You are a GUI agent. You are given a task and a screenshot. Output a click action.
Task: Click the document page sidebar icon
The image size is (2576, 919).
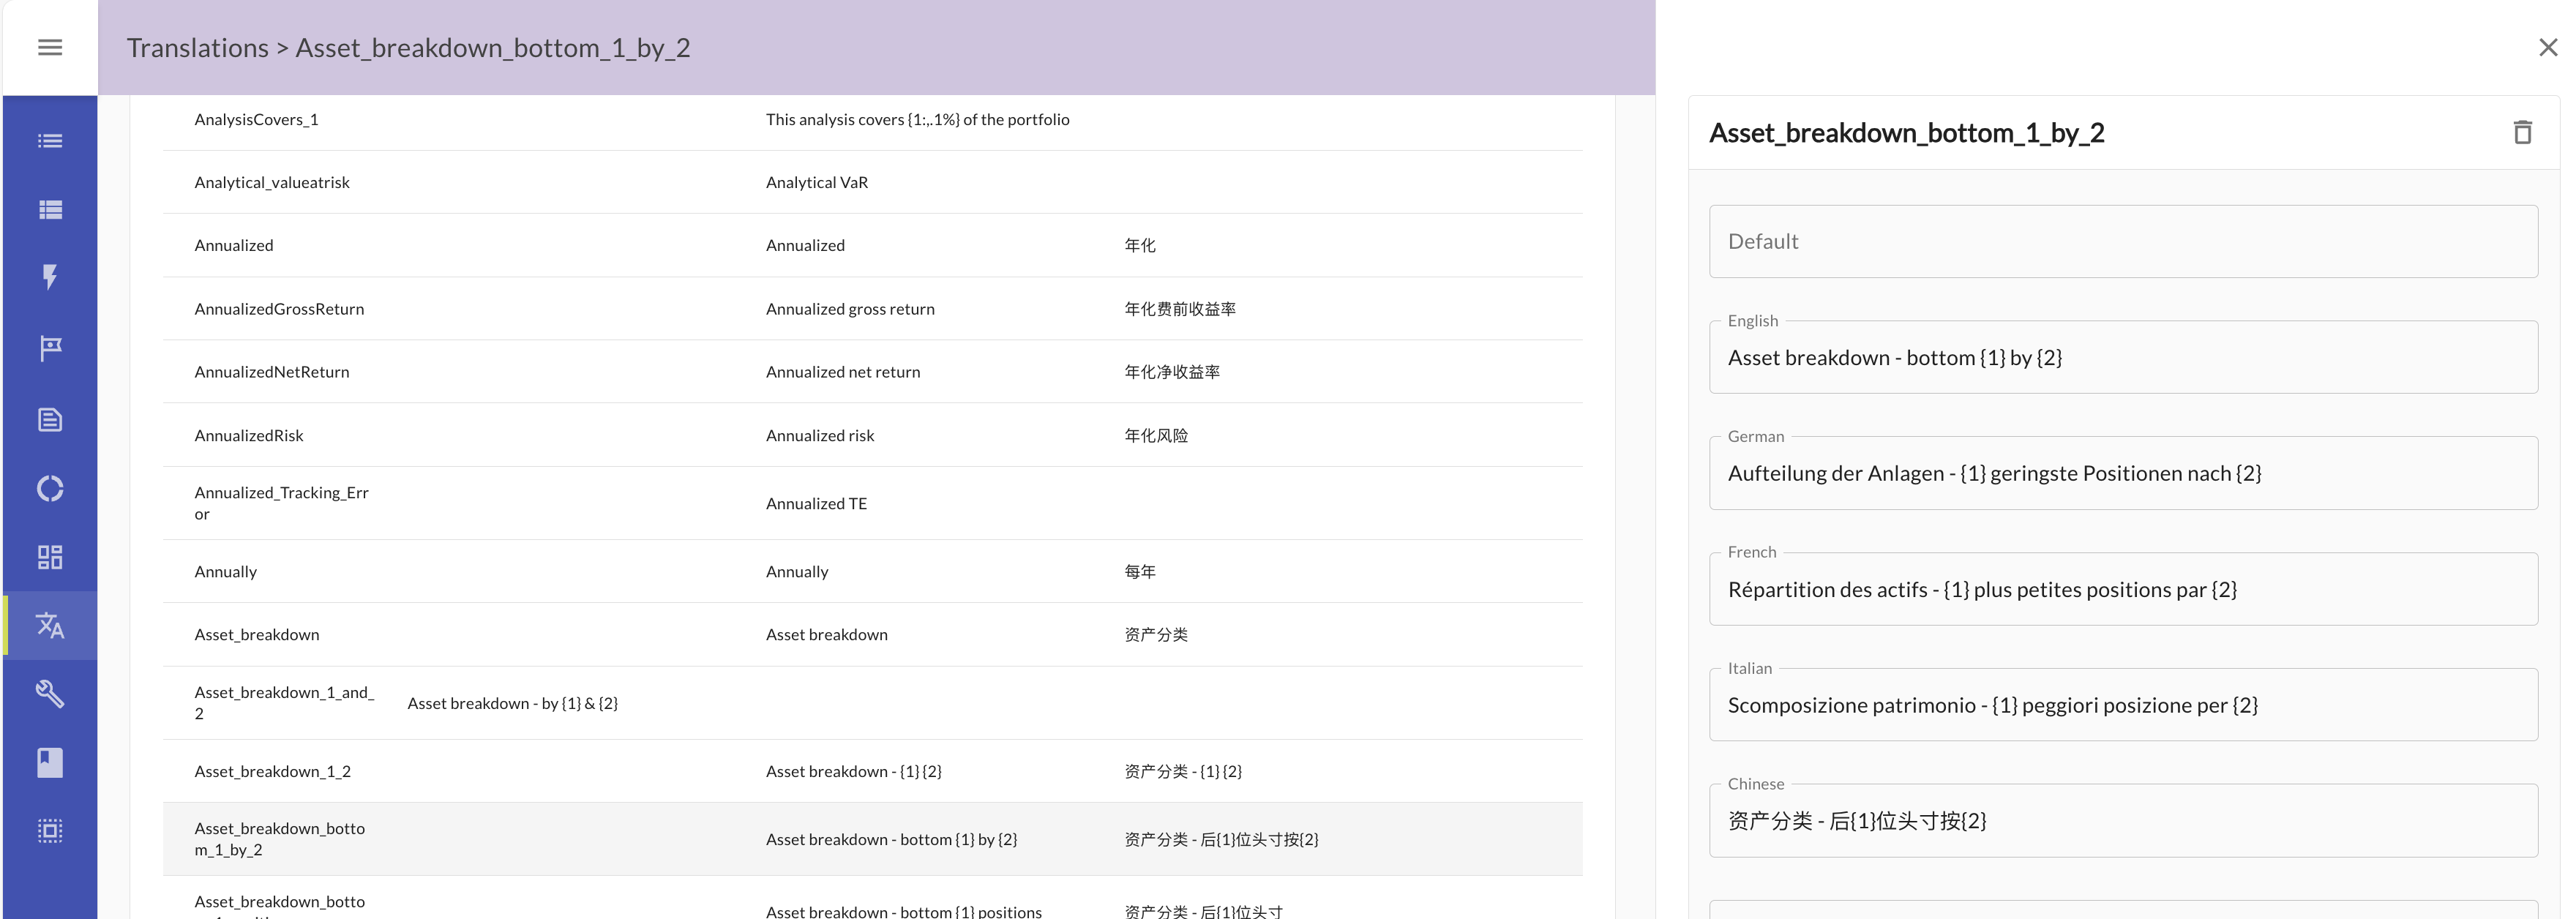click(50, 420)
